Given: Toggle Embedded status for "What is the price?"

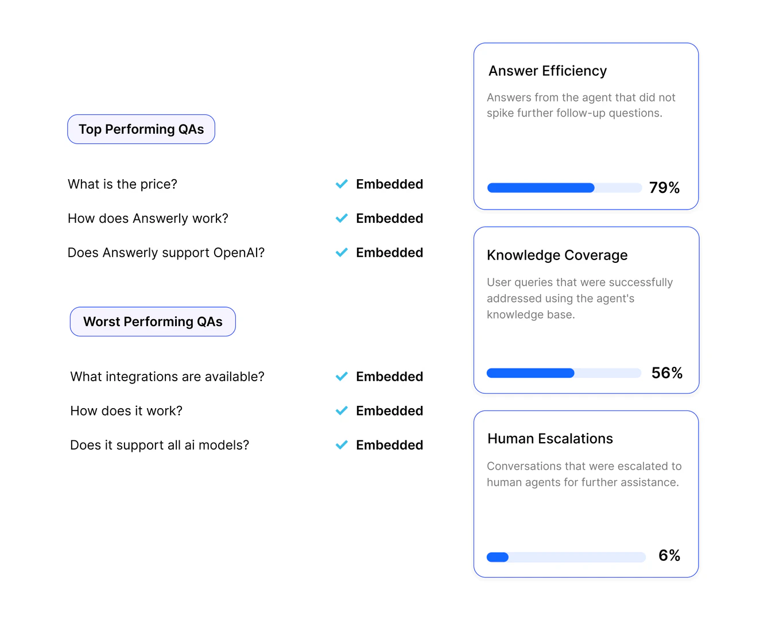Looking at the screenshot, I should point(389,184).
